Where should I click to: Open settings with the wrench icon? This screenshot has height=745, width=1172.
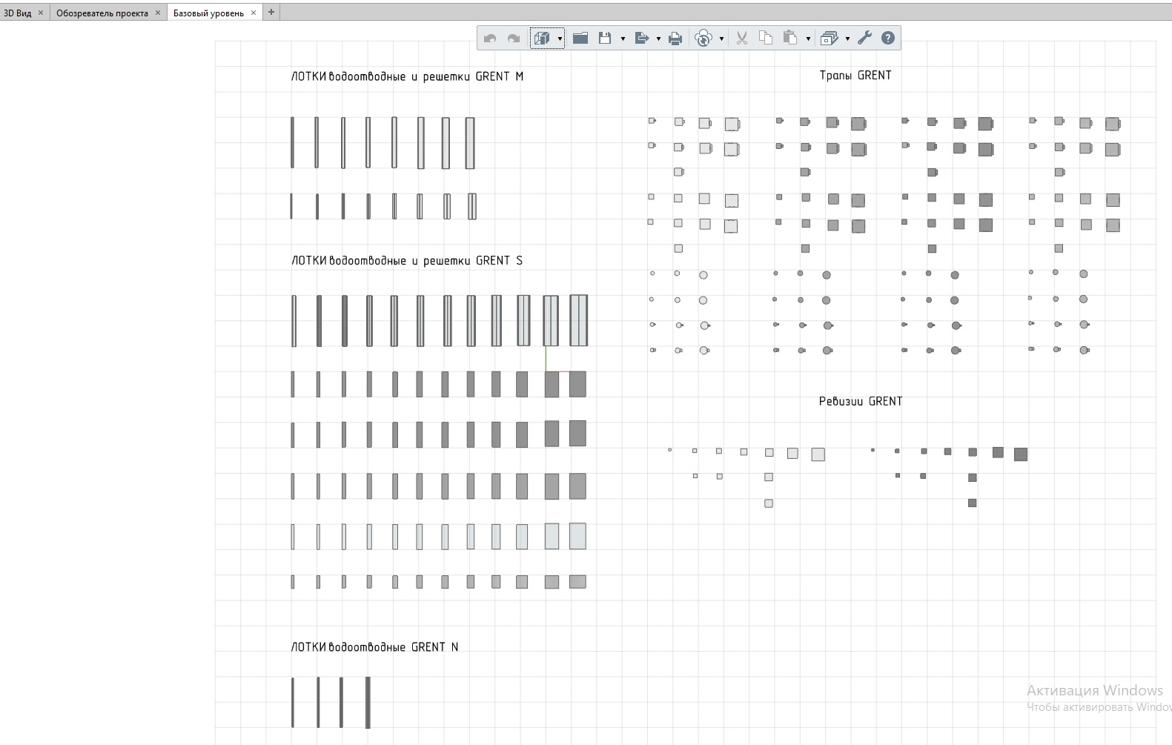864,39
